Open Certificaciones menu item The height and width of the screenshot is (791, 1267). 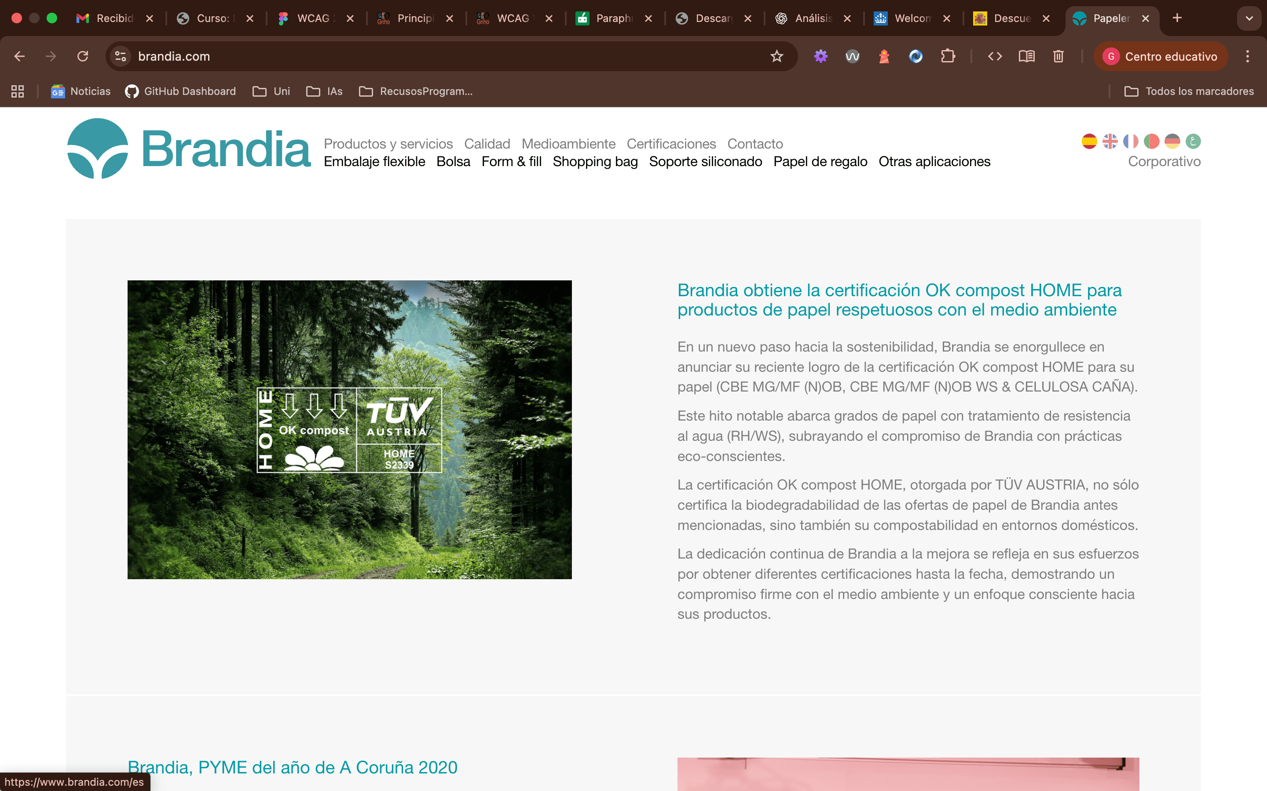coord(670,144)
